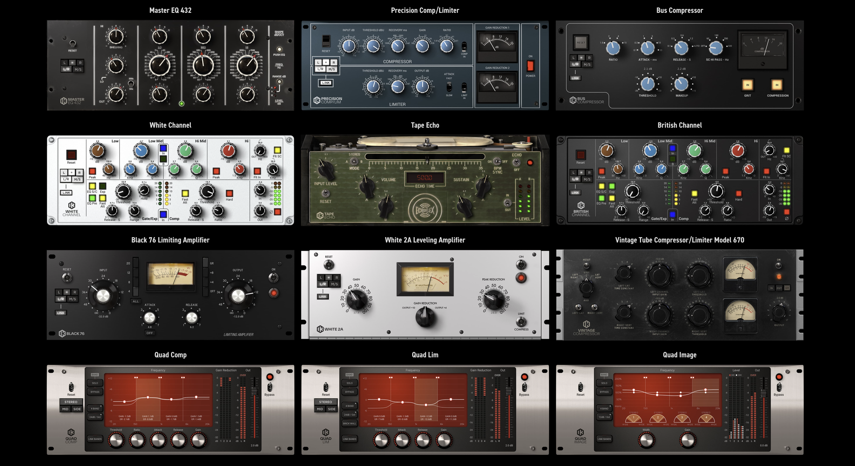855x466 pixels.
Task: Click the SOLO button on Quad Comp
Action: (x=95, y=383)
